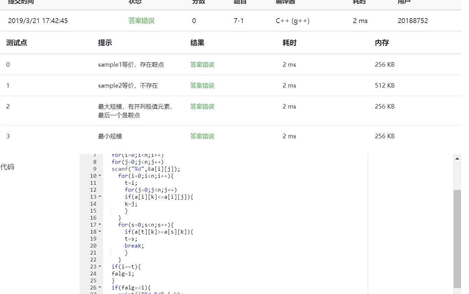Click 答案错误 result for test point 0
This screenshot has width=469, height=294.
pos(202,65)
